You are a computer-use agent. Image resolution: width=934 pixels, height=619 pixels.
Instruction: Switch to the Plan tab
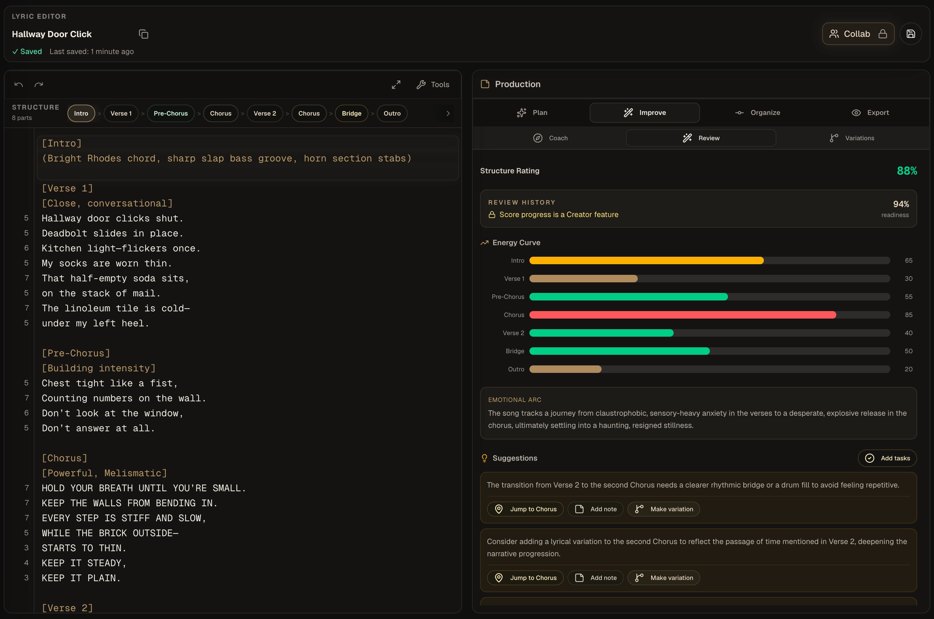point(532,113)
